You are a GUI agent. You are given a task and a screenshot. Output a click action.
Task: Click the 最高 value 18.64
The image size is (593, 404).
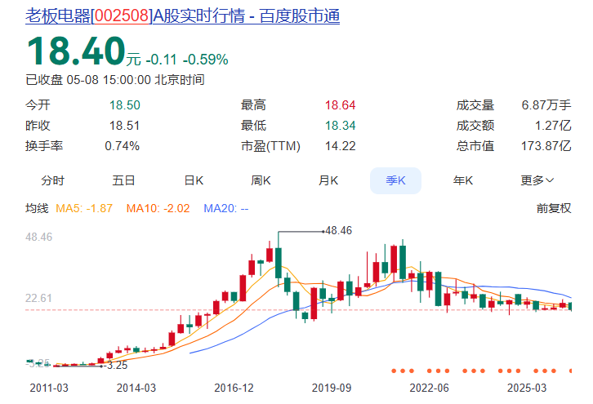341,105
